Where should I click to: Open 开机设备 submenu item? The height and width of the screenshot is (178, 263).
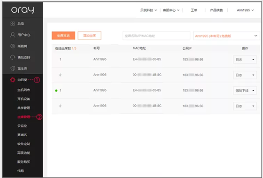[x=23, y=99]
